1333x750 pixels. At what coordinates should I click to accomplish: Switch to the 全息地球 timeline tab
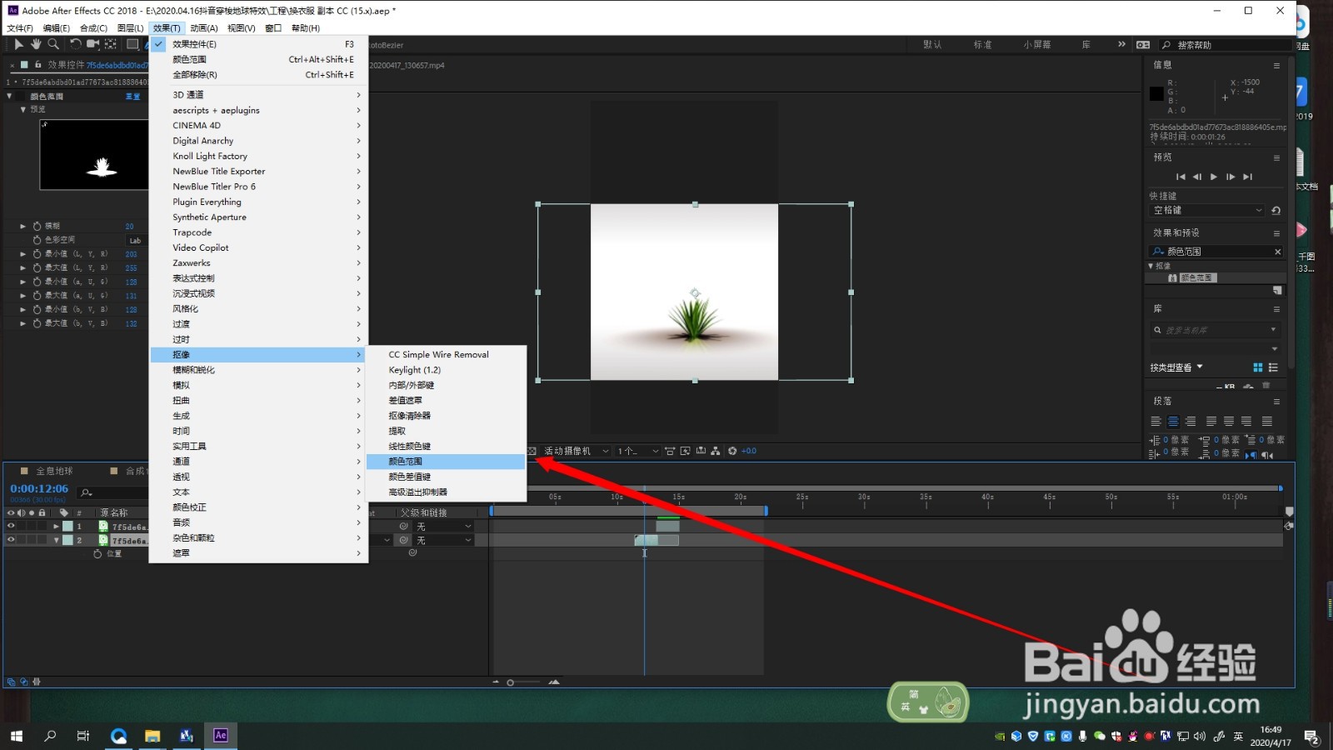(54, 471)
